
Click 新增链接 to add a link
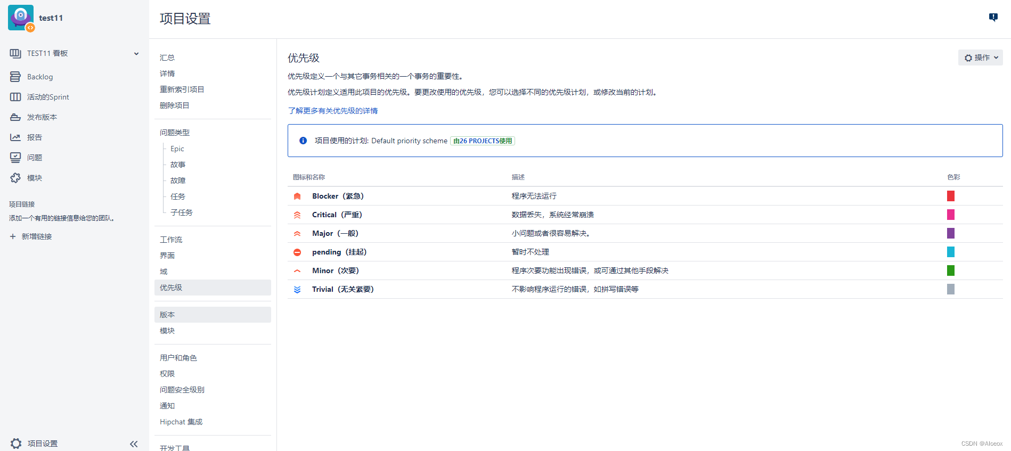37,236
